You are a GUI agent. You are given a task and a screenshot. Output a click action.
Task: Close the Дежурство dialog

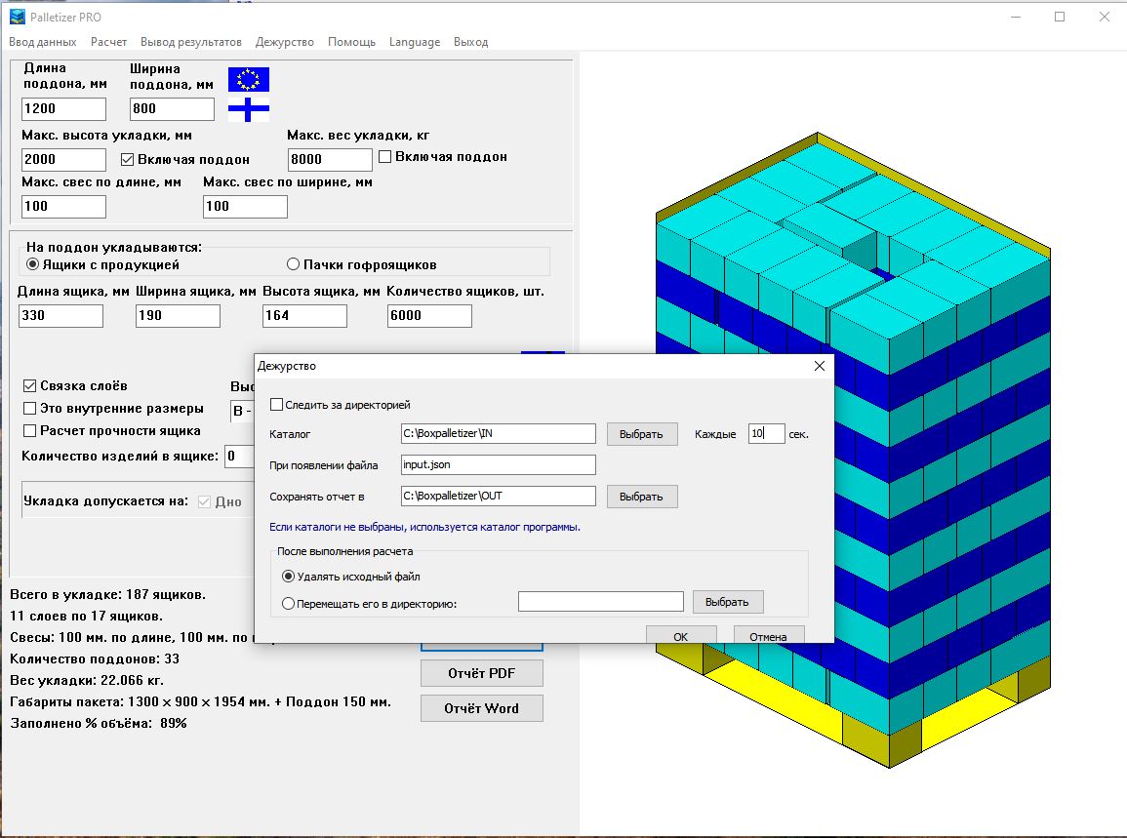(820, 366)
